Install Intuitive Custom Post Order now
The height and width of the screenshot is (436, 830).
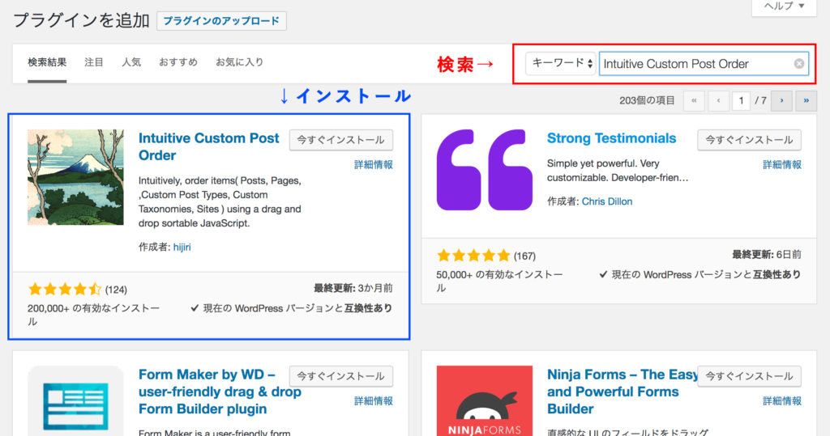click(x=341, y=140)
